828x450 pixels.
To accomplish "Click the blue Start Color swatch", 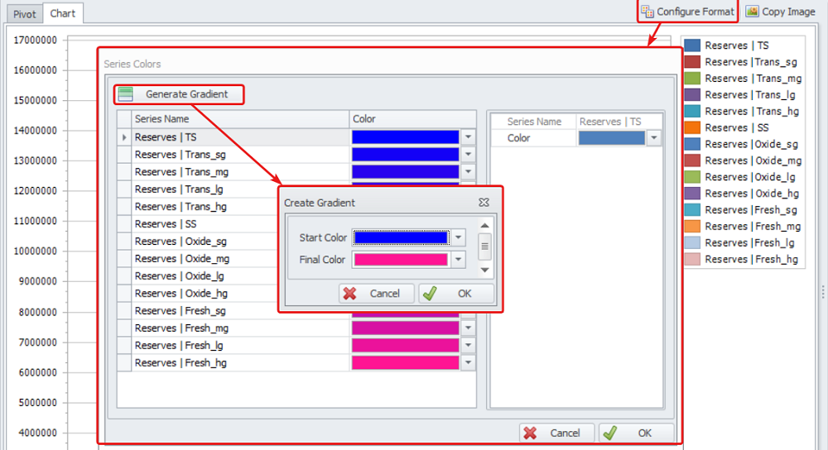I will tap(402, 238).
